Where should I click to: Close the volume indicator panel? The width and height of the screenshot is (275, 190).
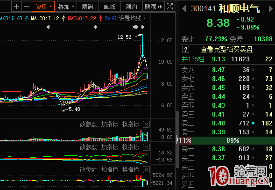coord(146,124)
